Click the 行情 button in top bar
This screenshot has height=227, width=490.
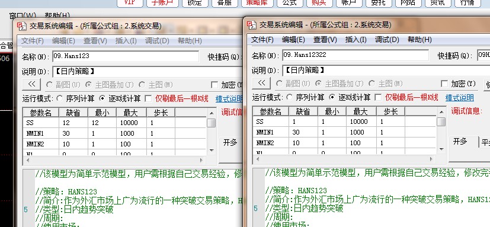pyautogui.click(x=468, y=2)
